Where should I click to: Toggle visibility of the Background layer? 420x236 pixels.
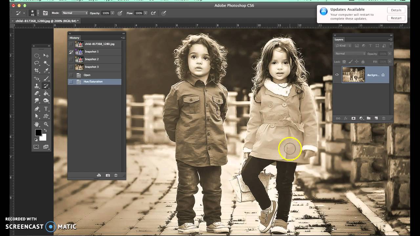pyautogui.click(x=337, y=75)
